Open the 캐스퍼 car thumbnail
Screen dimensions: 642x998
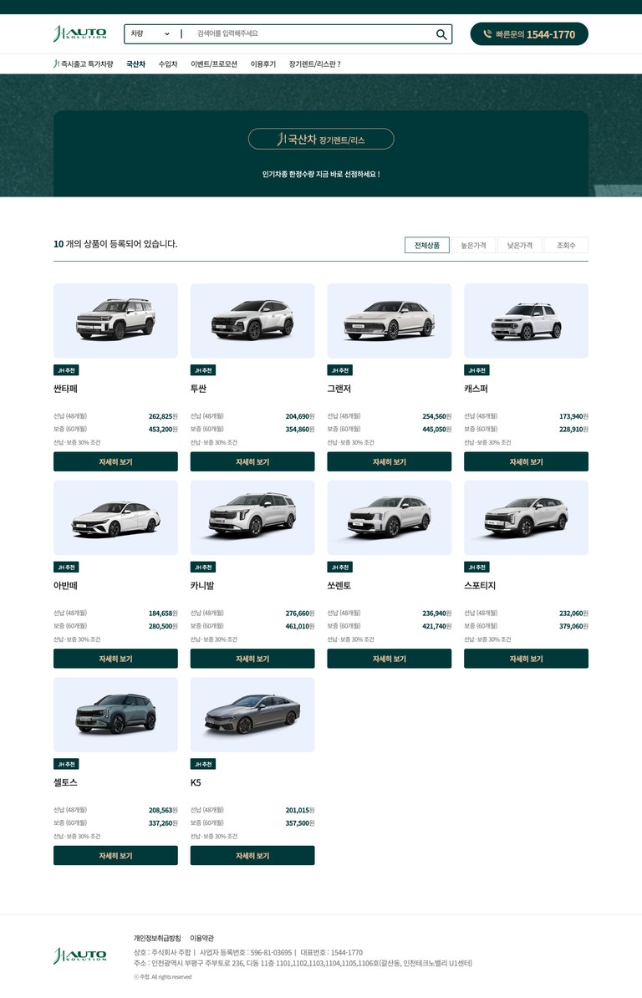click(x=526, y=320)
